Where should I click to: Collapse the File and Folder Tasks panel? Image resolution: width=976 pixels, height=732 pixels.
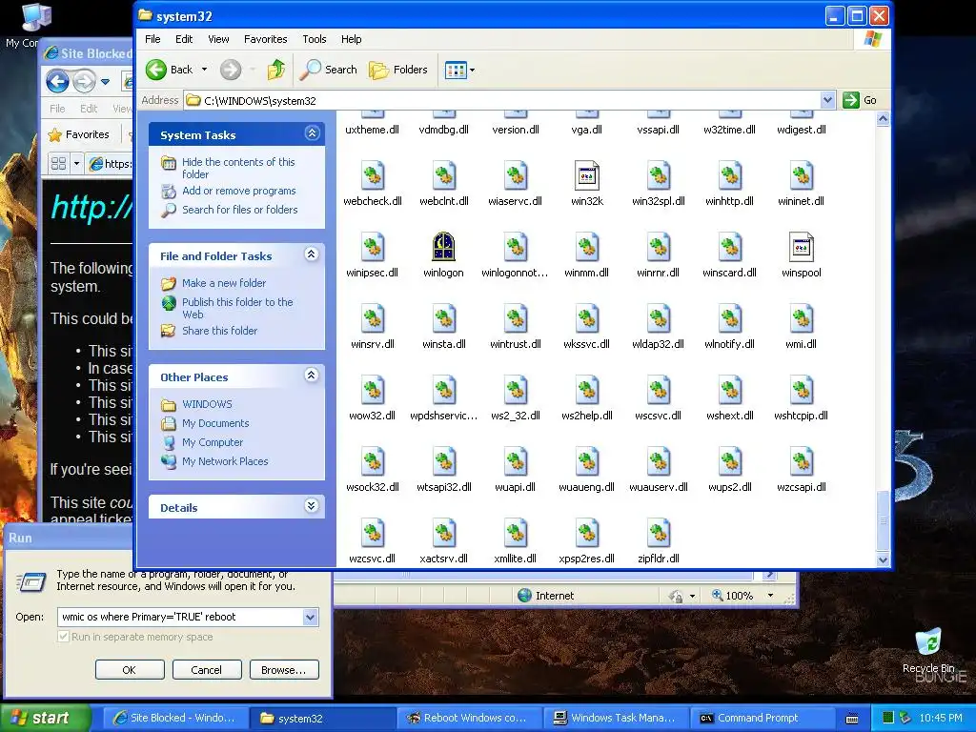312,254
